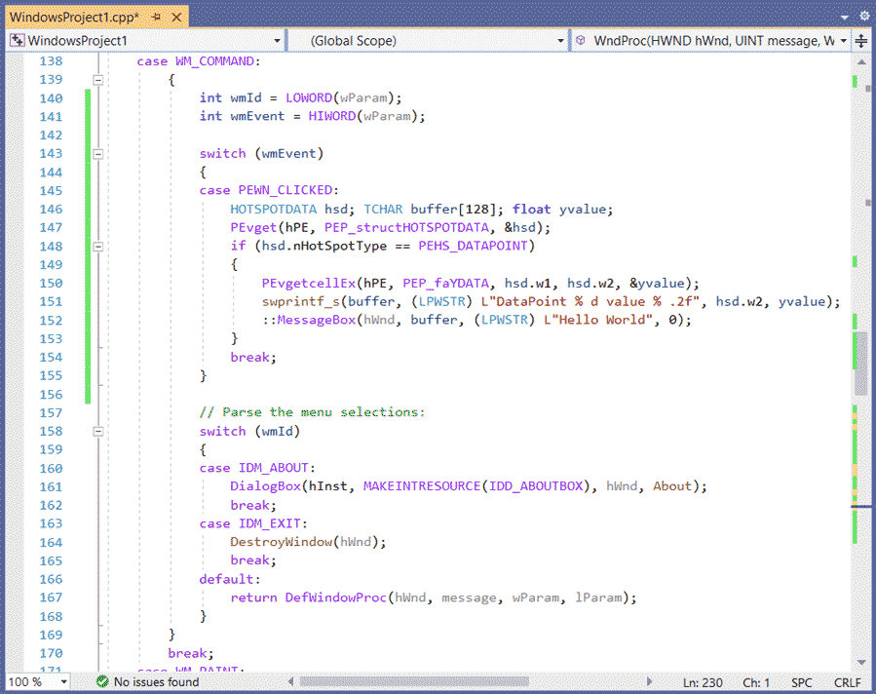Screen dimensions: 876x694
Task: Collapse the code region at line 158
Action: tap(97, 431)
